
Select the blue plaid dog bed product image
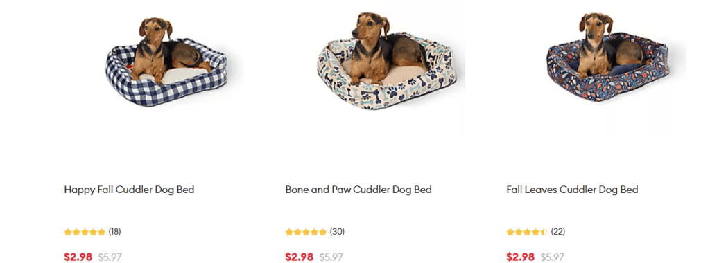166,61
